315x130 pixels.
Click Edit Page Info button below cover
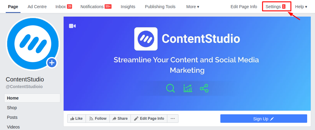[x=149, y=119]
